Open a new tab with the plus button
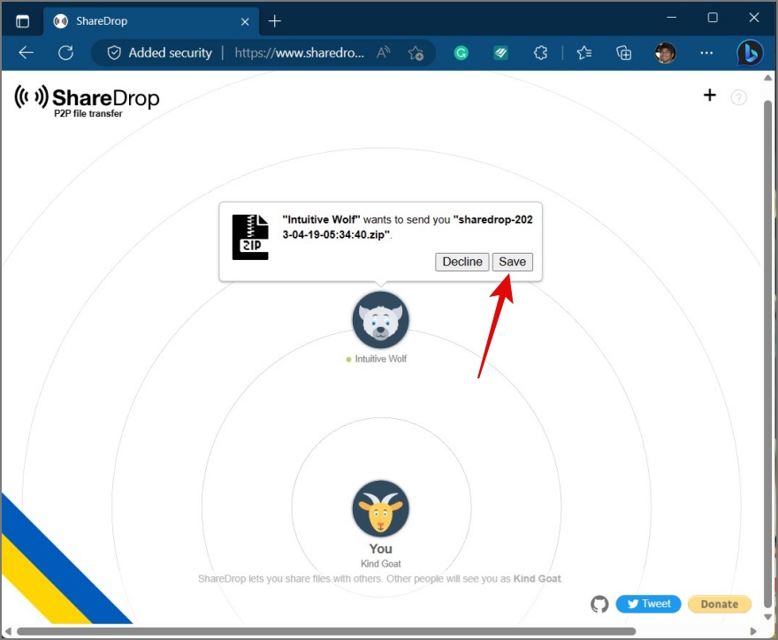This screenshot has width=778, height=640. coord(274,21)
